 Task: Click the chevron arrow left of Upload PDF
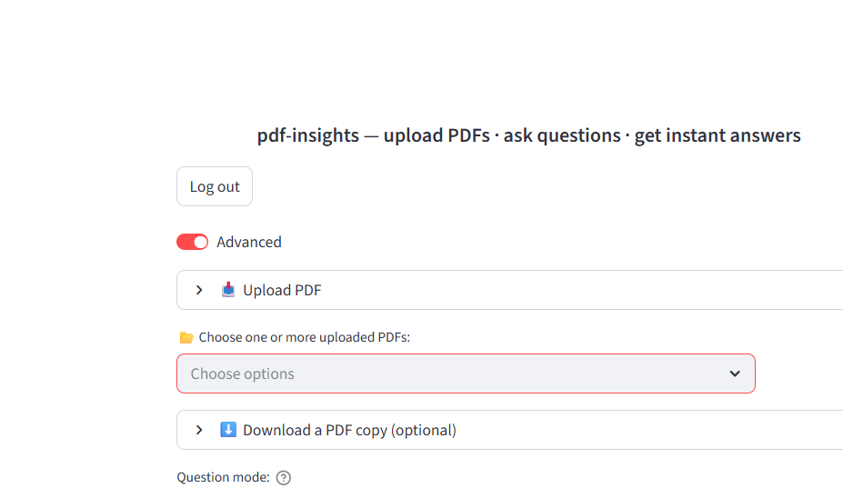[199, 290]
